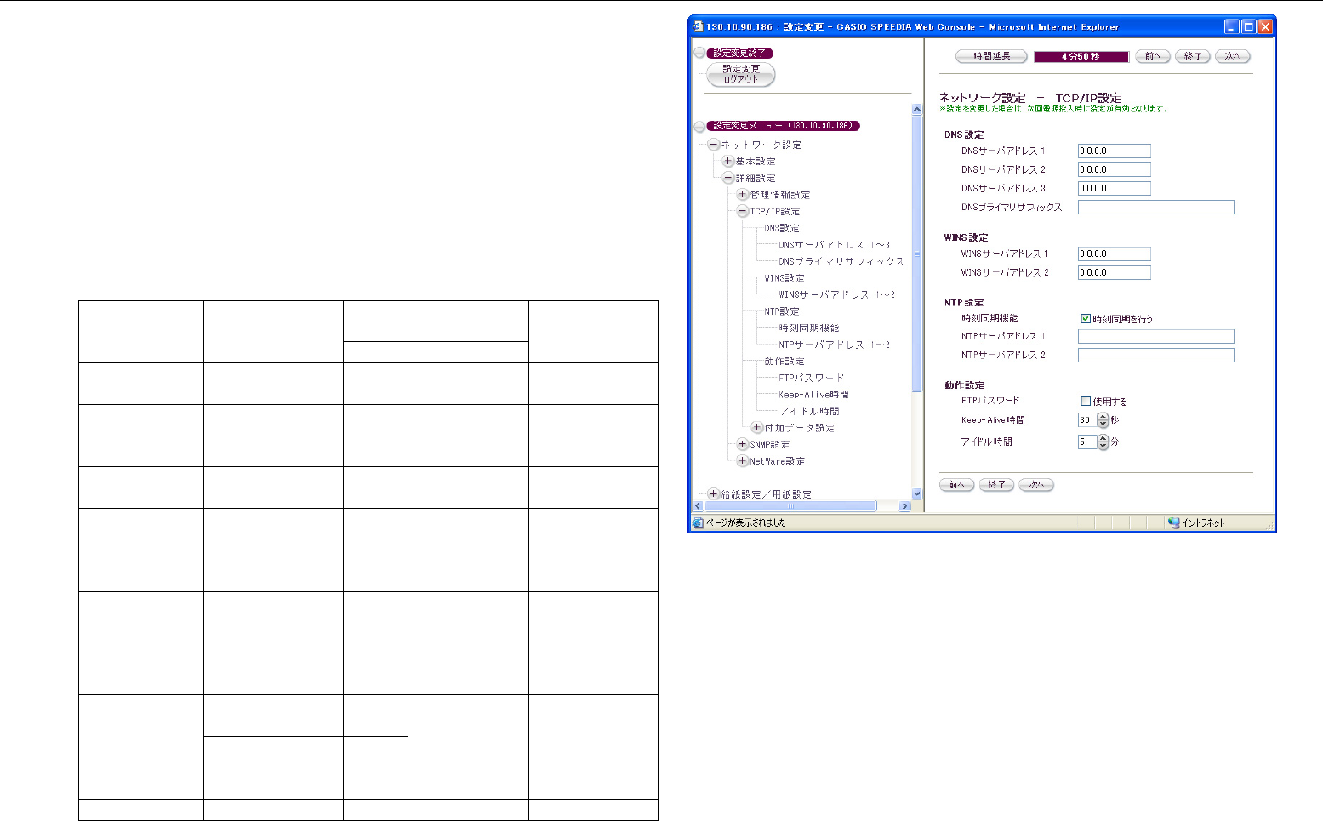
Task: Expand the SNMP設定 tree node
Action: 743,444
